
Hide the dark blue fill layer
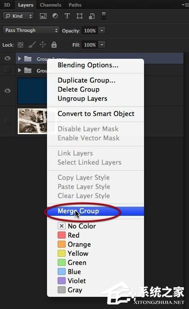point(8,91)
